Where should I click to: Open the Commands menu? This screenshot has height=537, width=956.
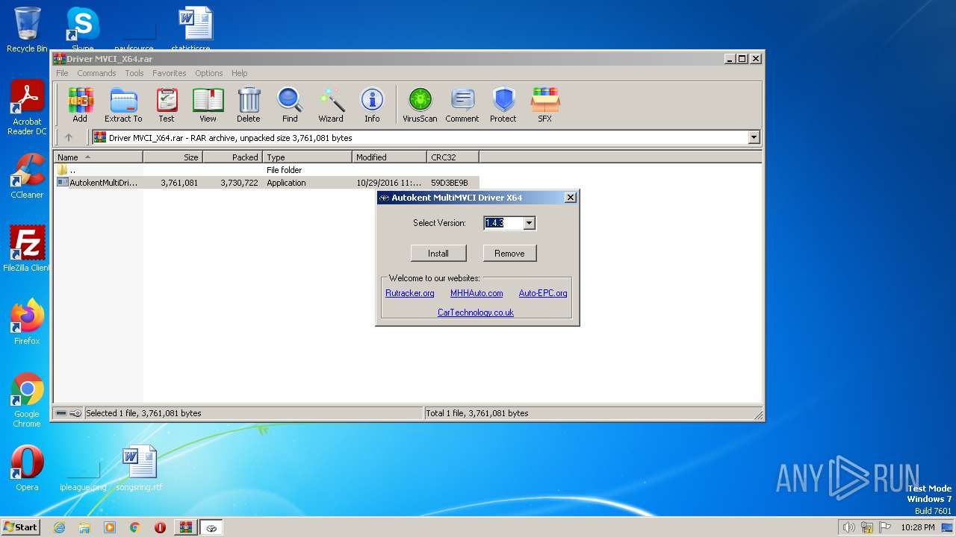pyautogui.click(x=96, y=73)
